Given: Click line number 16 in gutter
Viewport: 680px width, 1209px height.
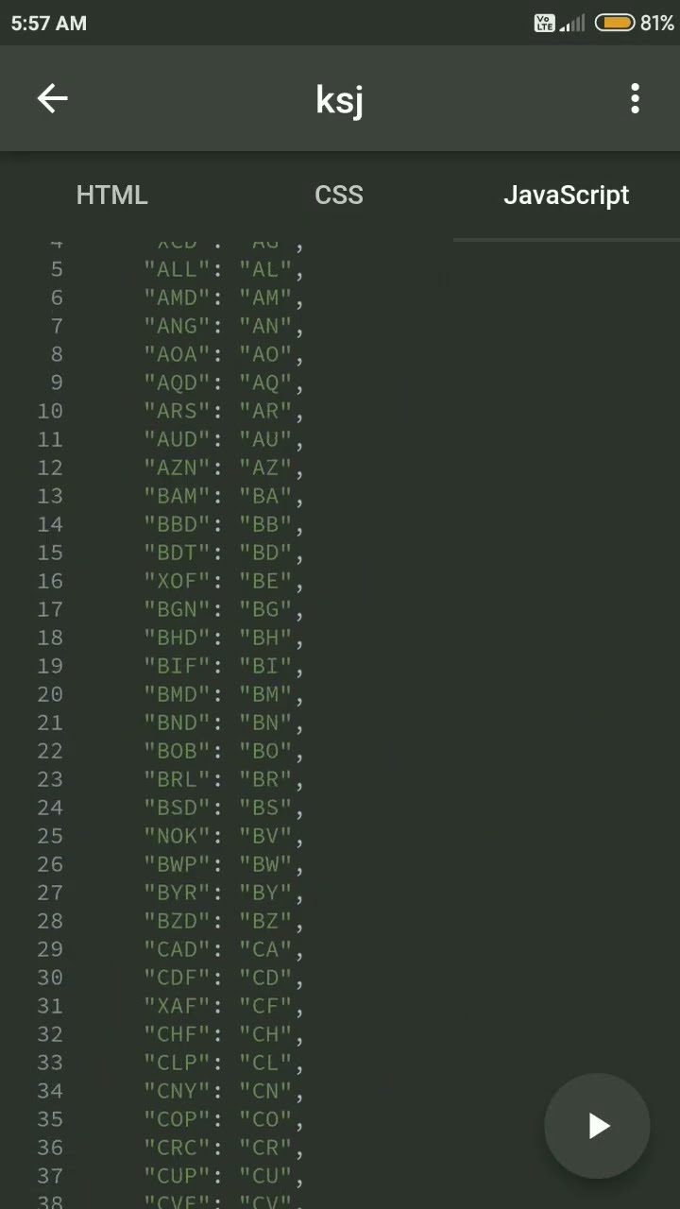Looking at the screenshot, I should coord(50,582).
